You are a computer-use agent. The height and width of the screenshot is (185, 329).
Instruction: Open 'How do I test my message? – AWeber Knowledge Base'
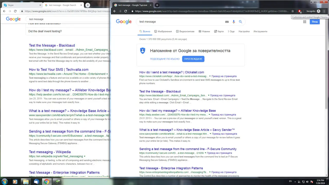pyautogui.click(x=178, y=111)
